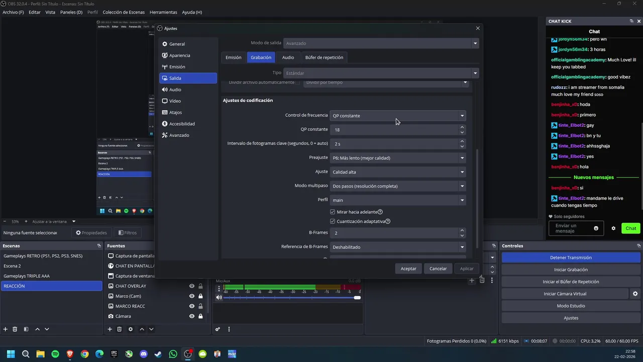Click green Chat send button
This screenshot has height=362, width=643.
pyautogui.click(x=631, y=228)
